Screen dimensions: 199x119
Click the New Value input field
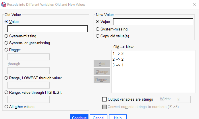point(153,22)
